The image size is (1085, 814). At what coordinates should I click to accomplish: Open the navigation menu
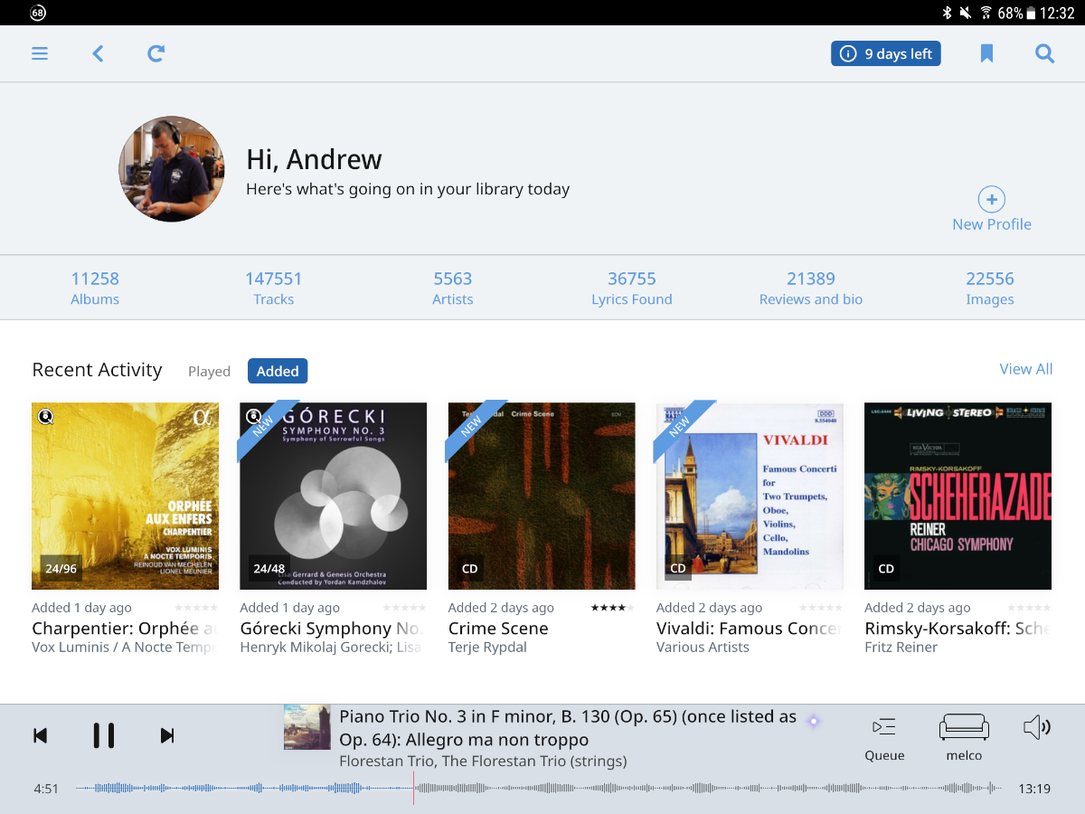click(x=40, y=53)
